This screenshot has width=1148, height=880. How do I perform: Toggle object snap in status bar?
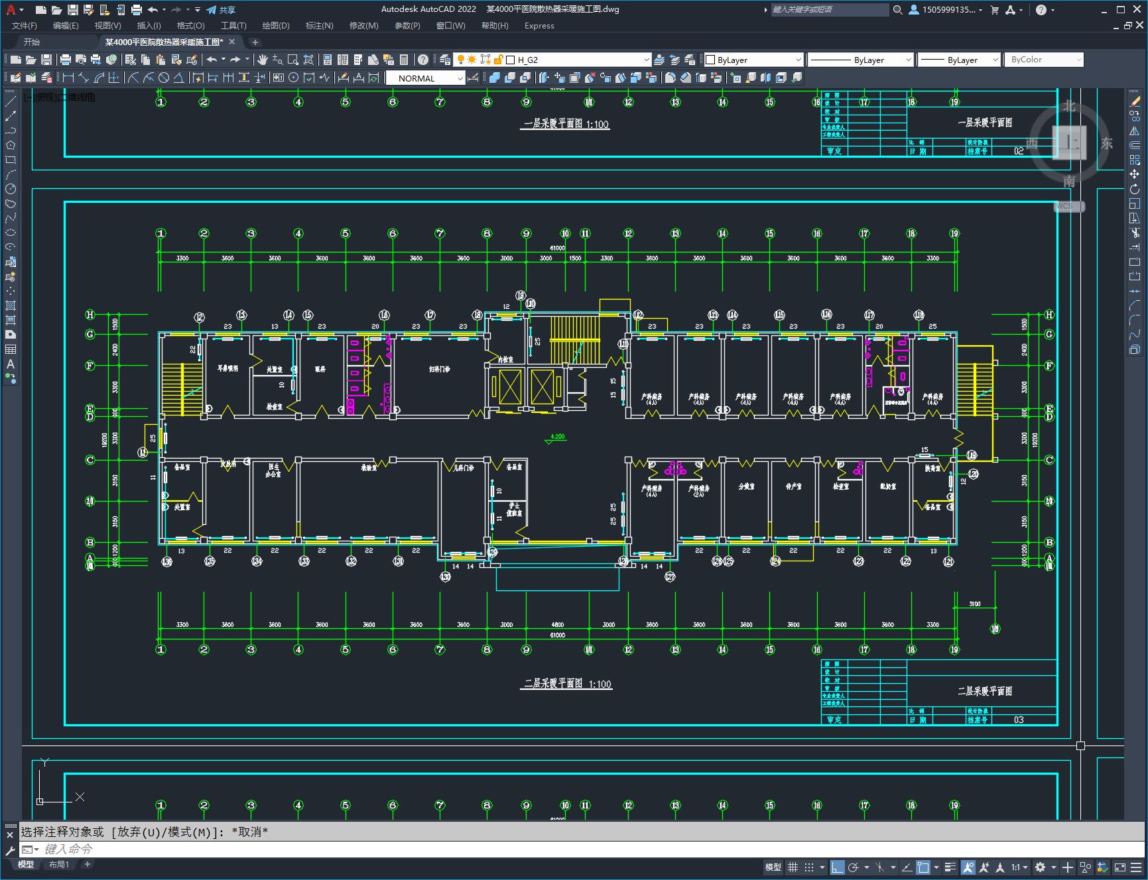tap(923, 867)
